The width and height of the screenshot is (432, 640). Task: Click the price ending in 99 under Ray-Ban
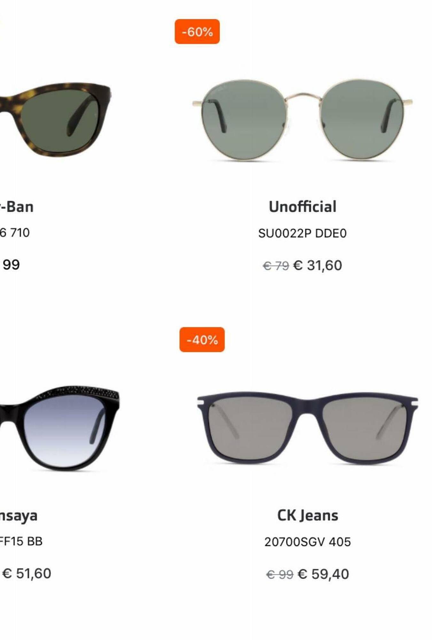click(11, 265)
